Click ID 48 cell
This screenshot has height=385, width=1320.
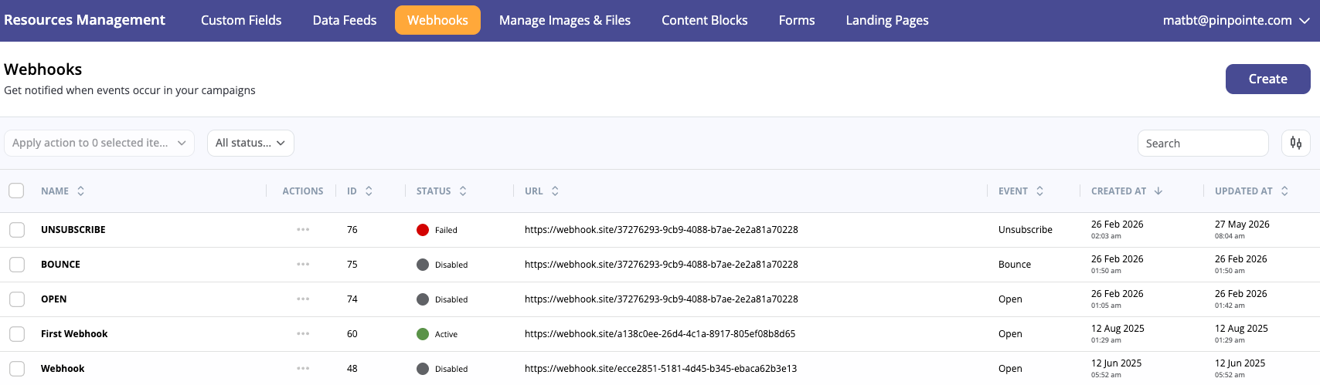click(352, 369)
